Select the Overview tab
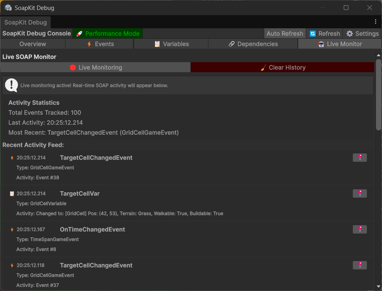This screenshot has height=291, width=382. (x=33, y=44)
